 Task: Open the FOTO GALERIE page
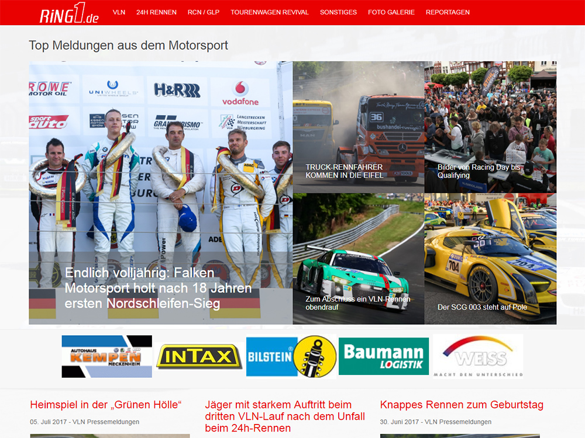pos(391,12)
